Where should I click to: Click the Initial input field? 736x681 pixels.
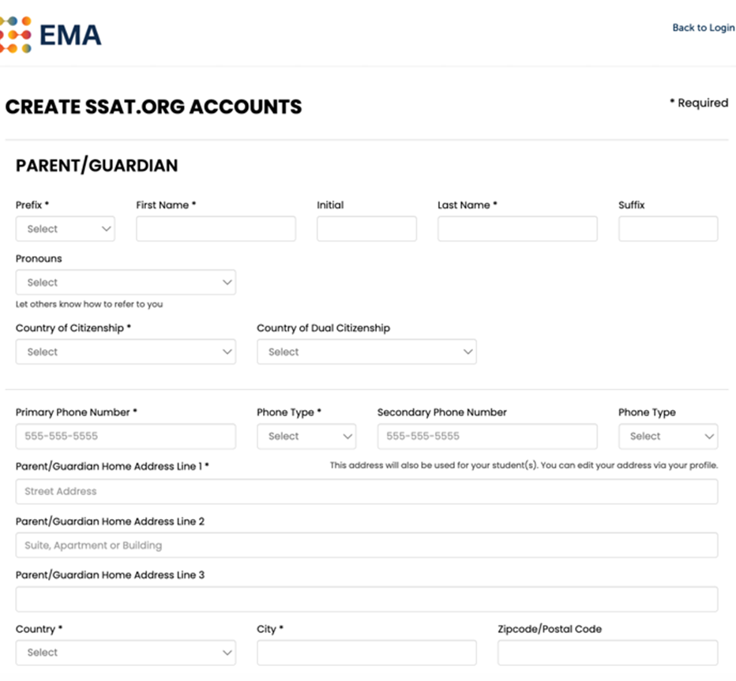tap(366, 229)
